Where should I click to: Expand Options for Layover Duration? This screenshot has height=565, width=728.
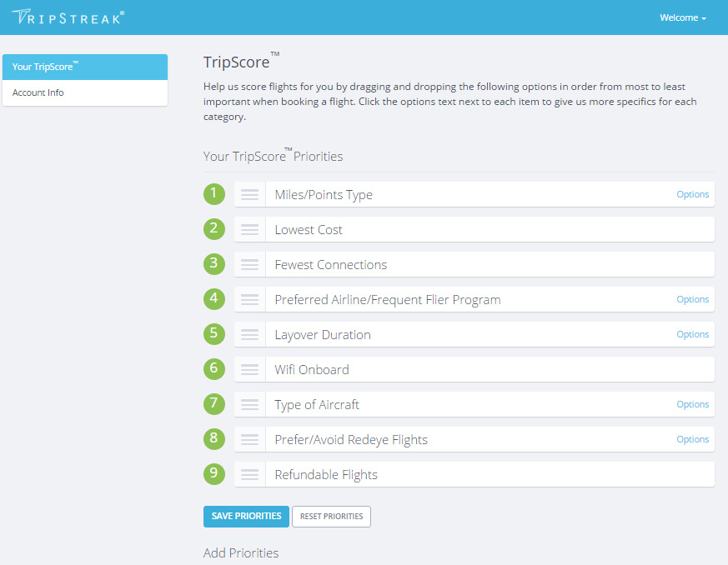coord(692,334)
